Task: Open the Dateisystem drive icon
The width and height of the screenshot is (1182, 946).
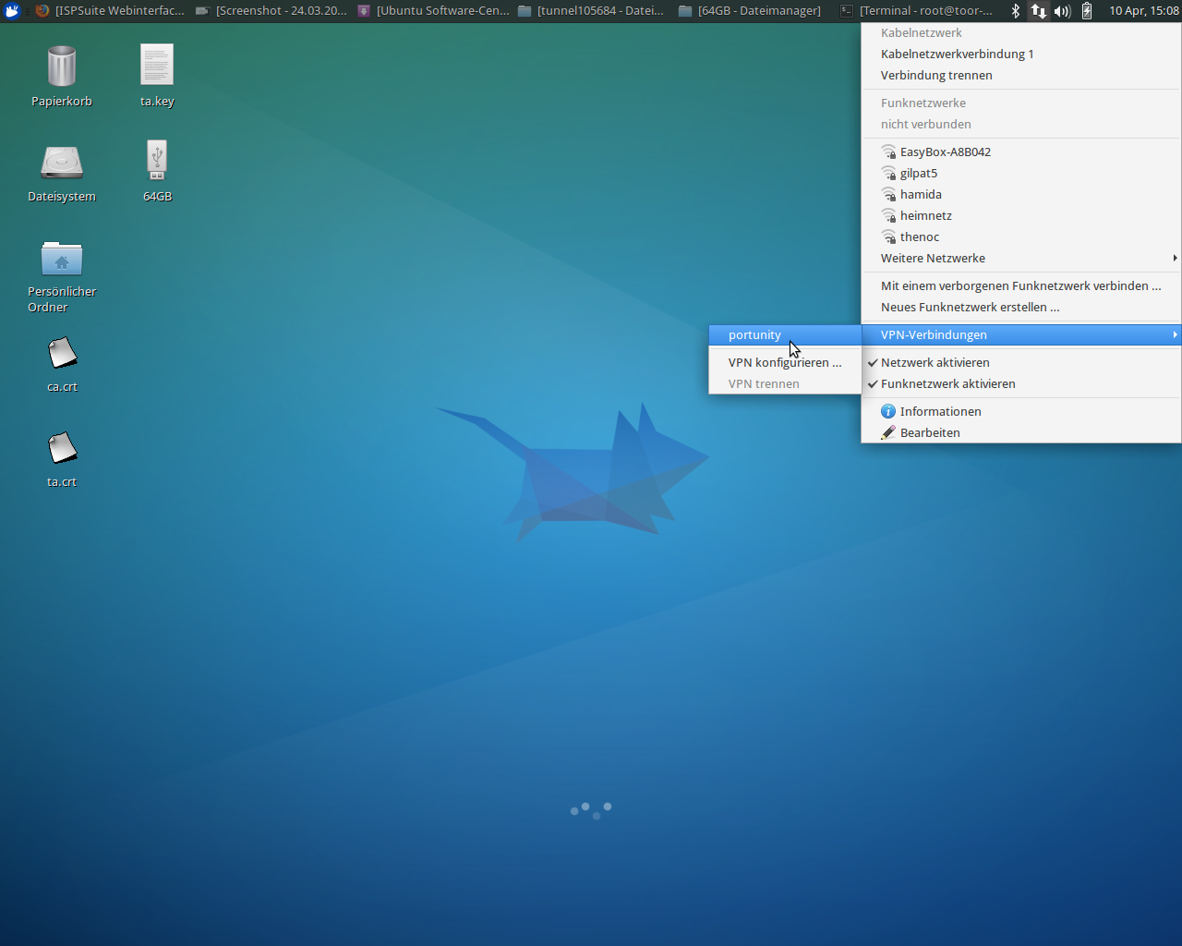Action: (62, 164)
